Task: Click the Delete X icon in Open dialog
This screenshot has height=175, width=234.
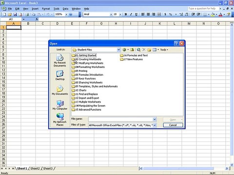Action: (144, 50)
